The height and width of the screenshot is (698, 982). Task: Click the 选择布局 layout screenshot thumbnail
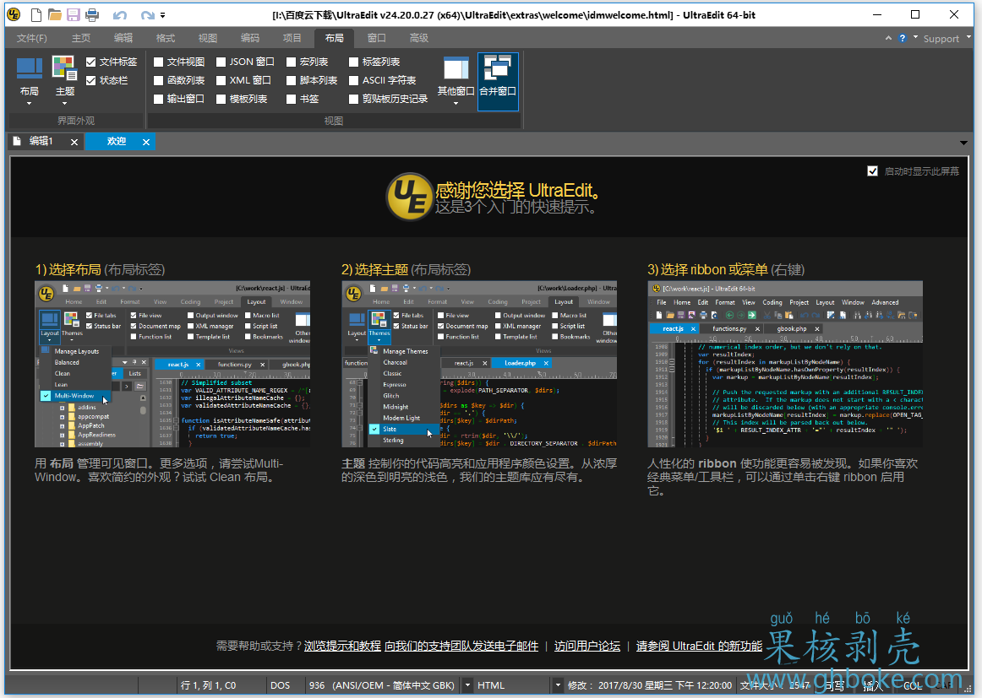(172, 365)
